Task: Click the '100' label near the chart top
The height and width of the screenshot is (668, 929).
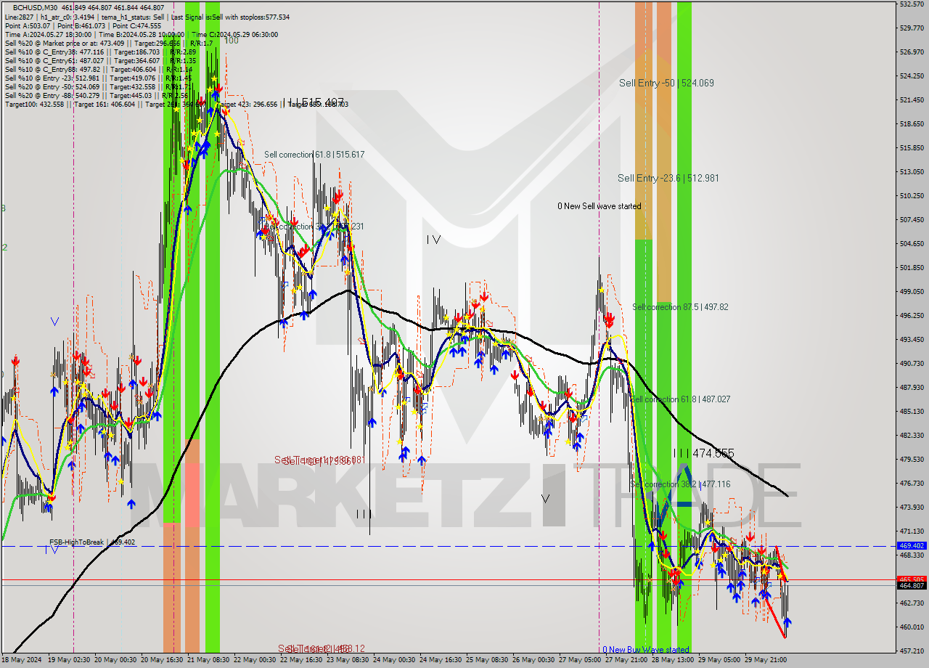Action: pyautogui.click(x=231, y=41)
